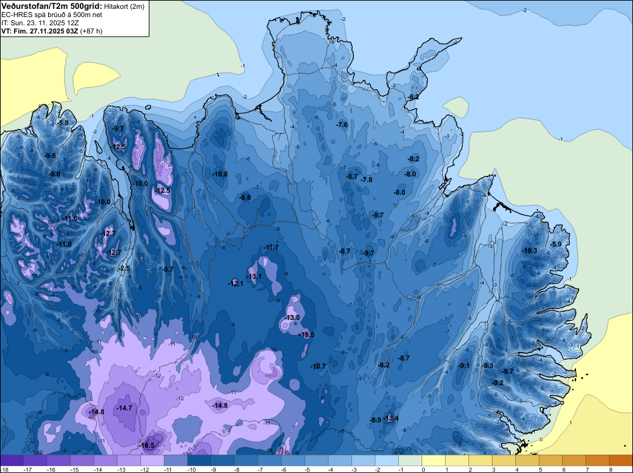Screen dimensions: 633x473
Task: Click the -8.9 temperature value
Action: [x=375, y=420]
